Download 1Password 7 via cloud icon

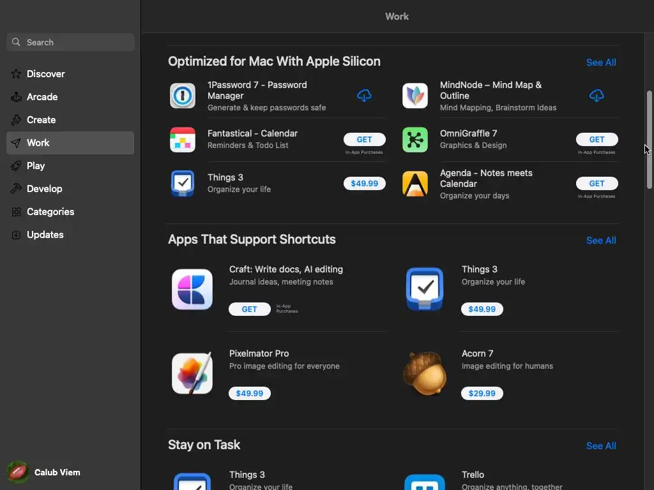[364, 96]
